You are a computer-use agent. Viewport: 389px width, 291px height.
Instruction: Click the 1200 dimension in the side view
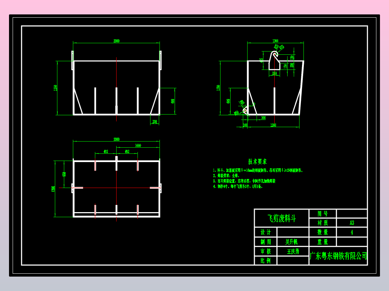click(x=273, y=125)
